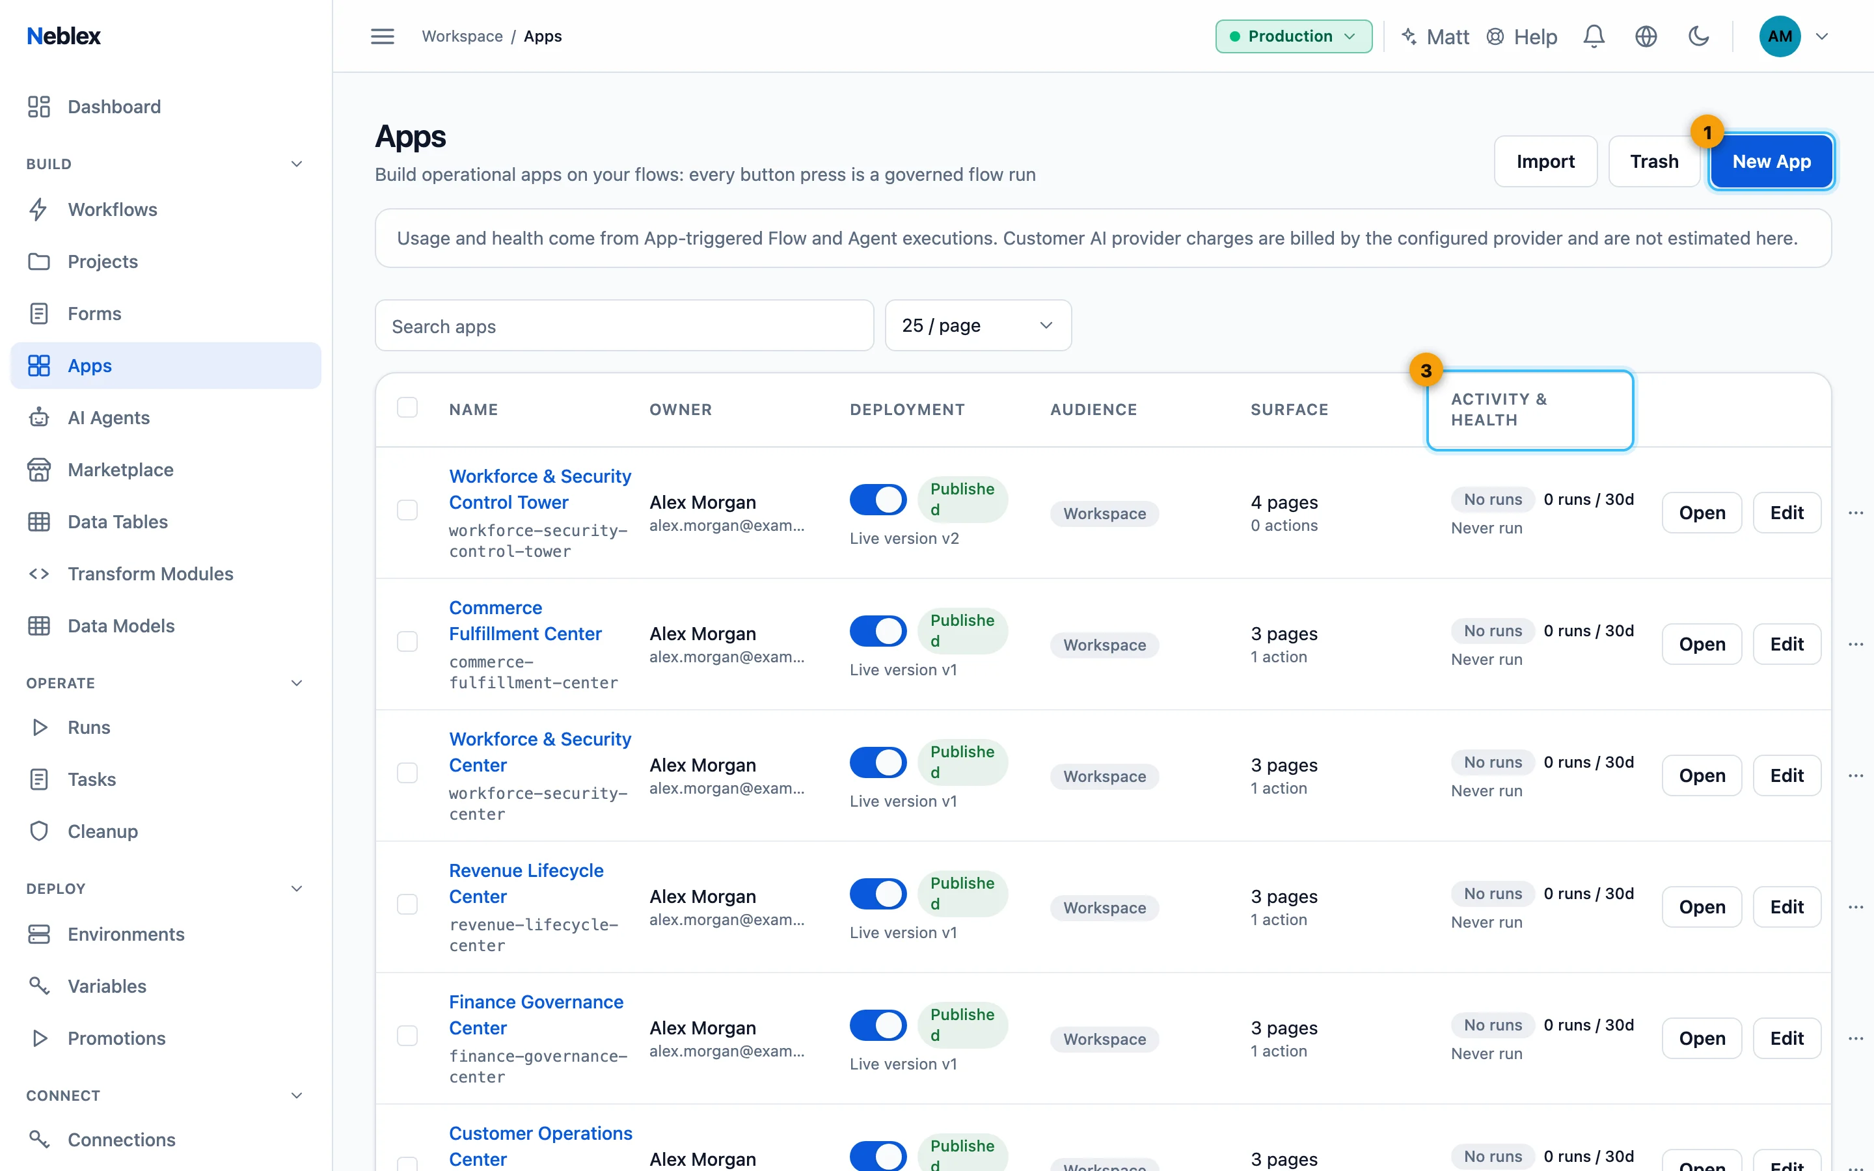Click the Import button
The width and height of the screenshot is (1874, 1171).
coord(1545,162)
